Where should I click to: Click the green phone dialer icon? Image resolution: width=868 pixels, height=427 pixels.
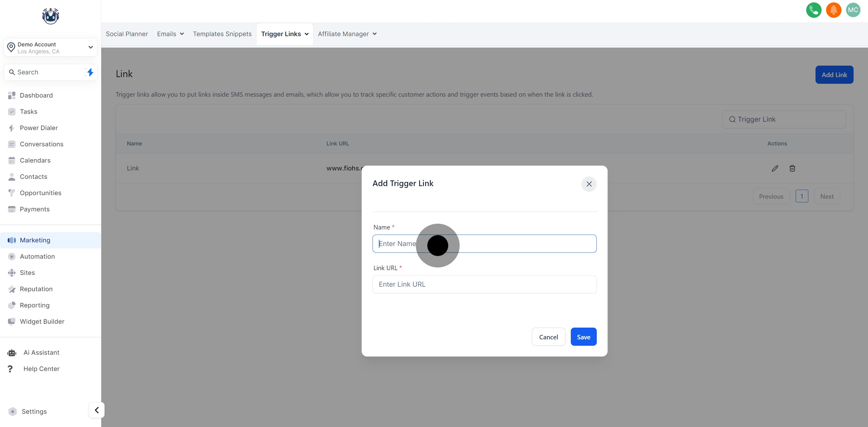(x=813, y=10)
